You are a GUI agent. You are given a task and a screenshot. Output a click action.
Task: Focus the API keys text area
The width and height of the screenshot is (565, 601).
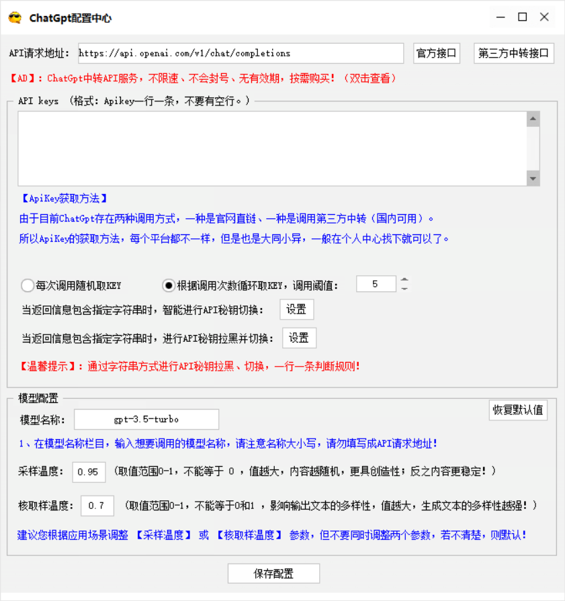pyautogui.click(x=272, y=148)
